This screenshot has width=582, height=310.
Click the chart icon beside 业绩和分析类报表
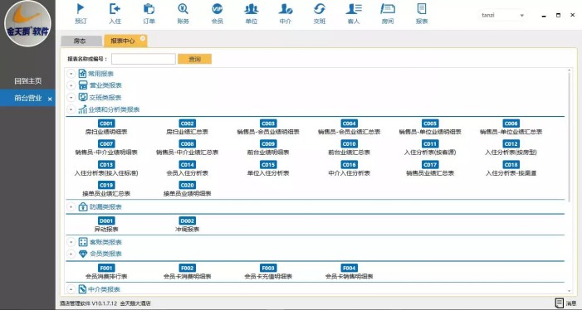click(x=82, y=109)
